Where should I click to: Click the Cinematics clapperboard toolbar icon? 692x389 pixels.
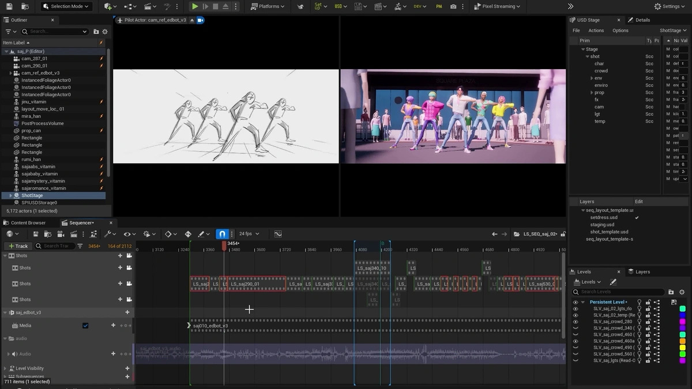click(148, 7)
